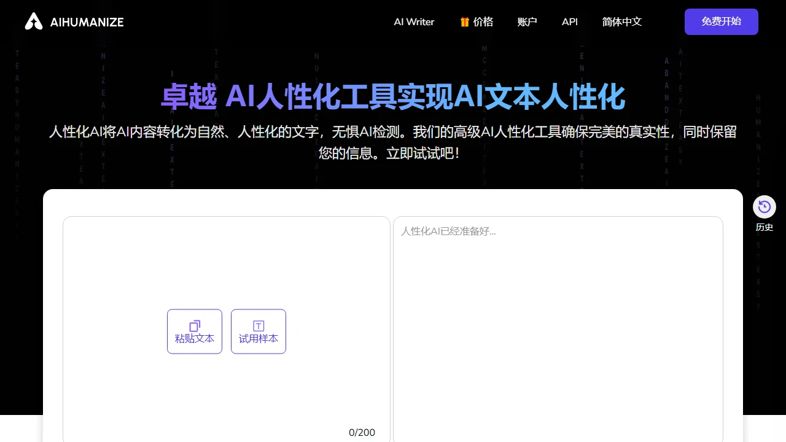Click the gift icon beside 价格
This screenshot has width=786, height=442.
click(465, 22)
